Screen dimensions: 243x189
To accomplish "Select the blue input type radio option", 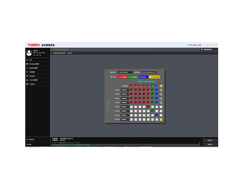I will click(x=141, y=77).
